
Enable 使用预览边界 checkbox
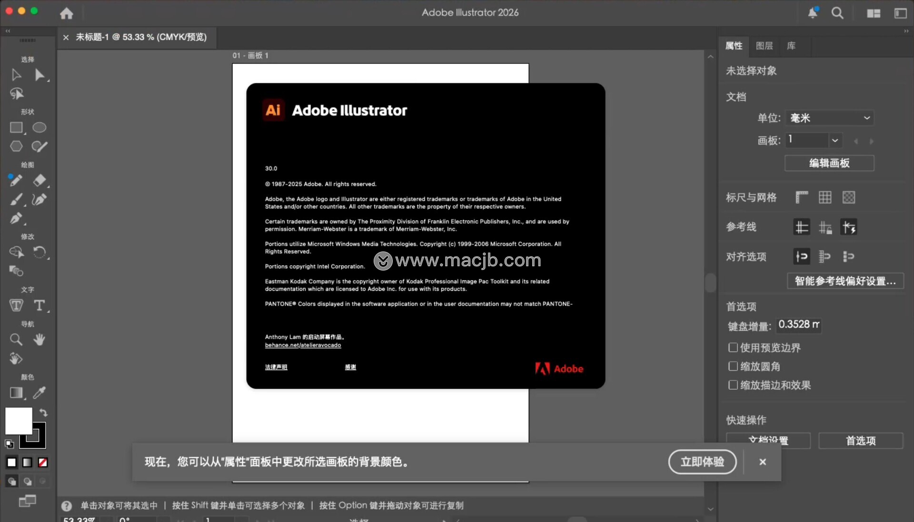click(733, 348)
